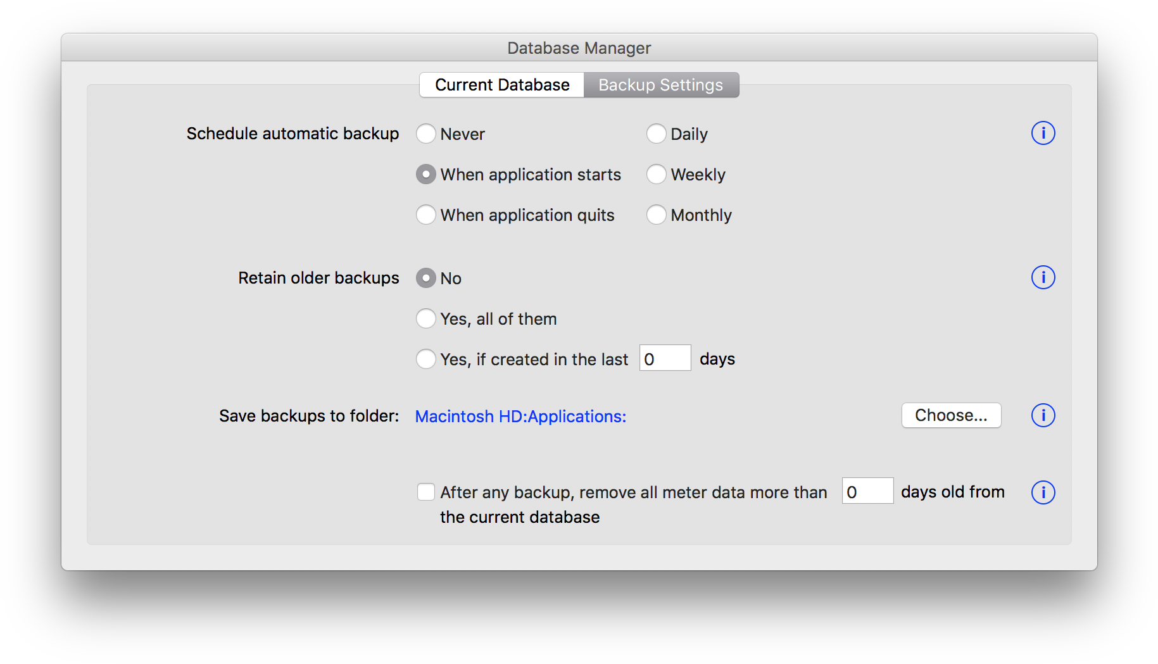Click the retain backups days input field

(x=665, y=359)
